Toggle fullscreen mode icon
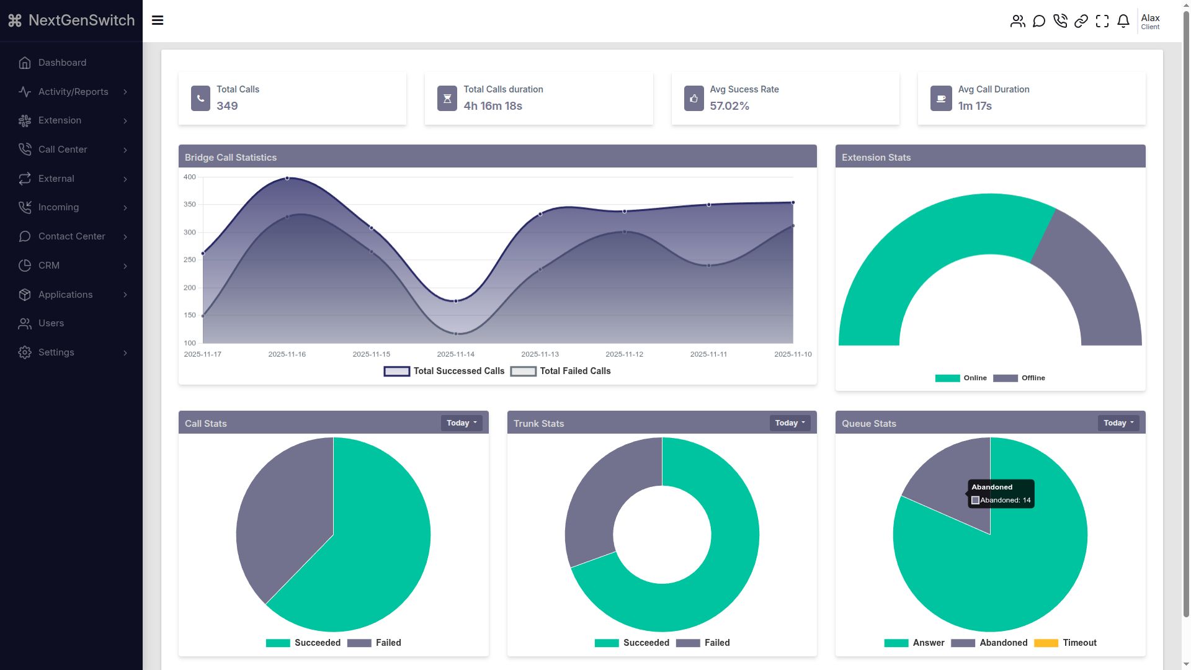The image size is (1191, 670). tap(1102, 21)
